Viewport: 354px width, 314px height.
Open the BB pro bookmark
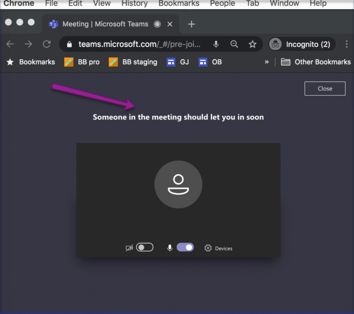click(82, 62)
